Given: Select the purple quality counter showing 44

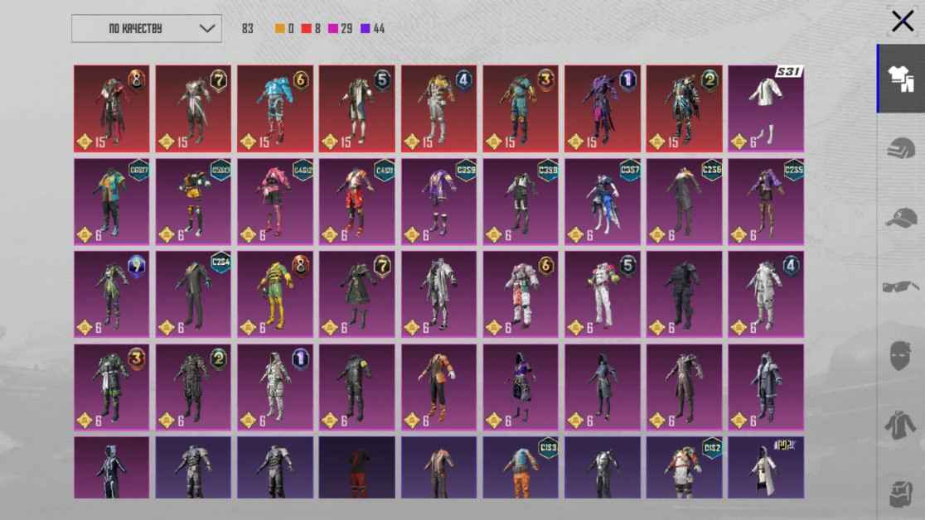Looking at the screenshot, I should (x=372, y=28).
